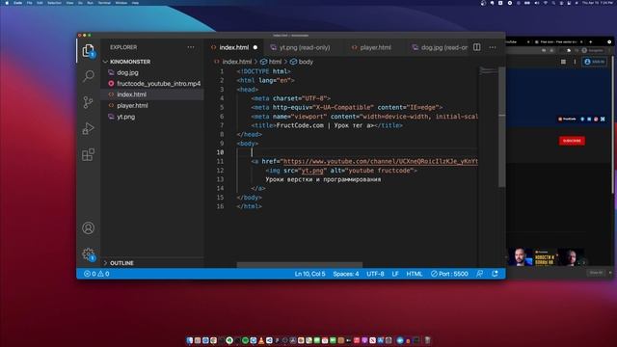Click Ln 10, Col 5 in status bar
Viewport: 617px width, 347px height.
tap(310, 274)
